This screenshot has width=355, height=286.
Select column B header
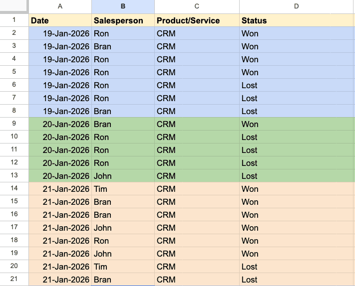pos(123,6)
